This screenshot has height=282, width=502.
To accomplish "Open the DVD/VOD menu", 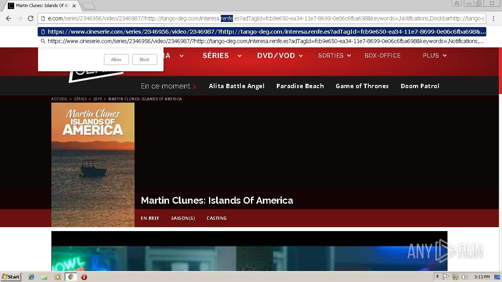I will click(276, 56).
